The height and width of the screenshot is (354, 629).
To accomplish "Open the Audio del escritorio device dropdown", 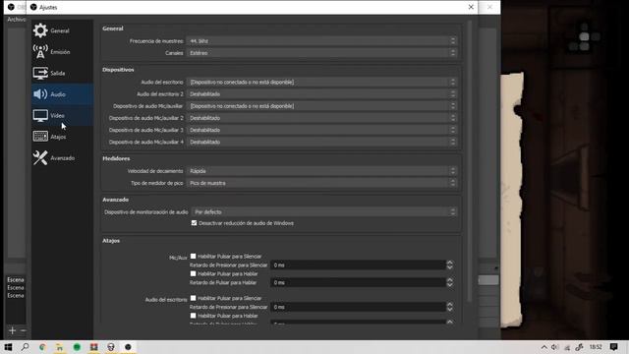I will (x=321, y=82).
